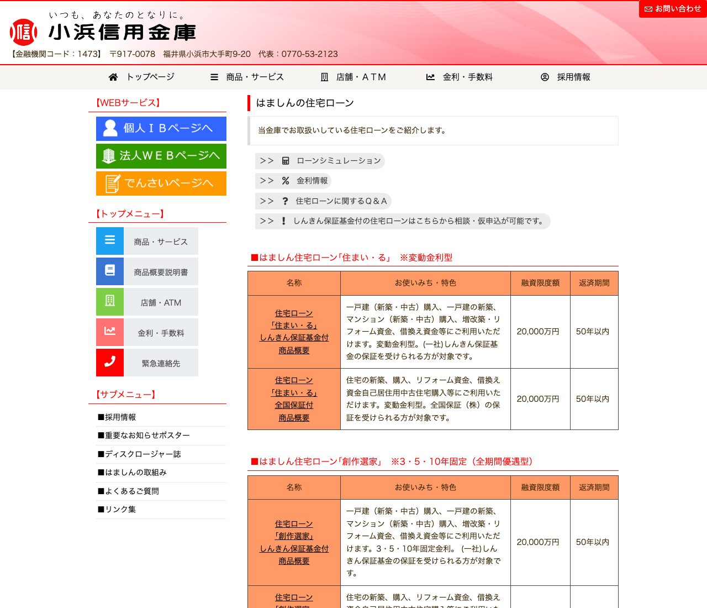Click the 住まい・る ※変動金利型 section heading

click(351, 258)
